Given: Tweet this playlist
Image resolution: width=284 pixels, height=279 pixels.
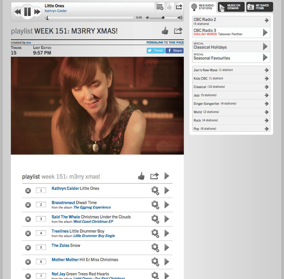Looking at the screenshot, I should pos(156,51).
